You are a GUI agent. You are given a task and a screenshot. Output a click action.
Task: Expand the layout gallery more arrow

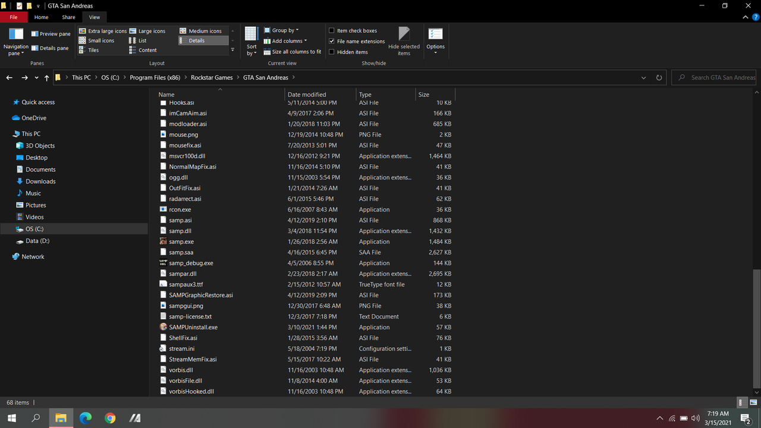(232, 50)
